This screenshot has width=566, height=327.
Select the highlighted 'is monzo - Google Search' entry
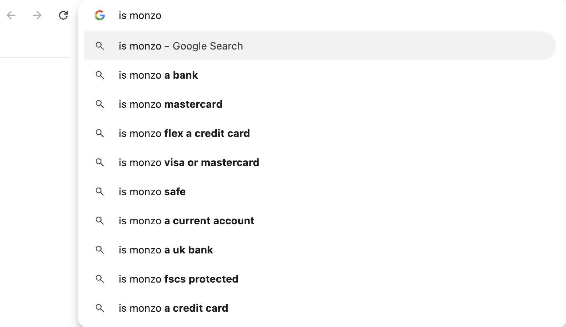pos(181,46)
